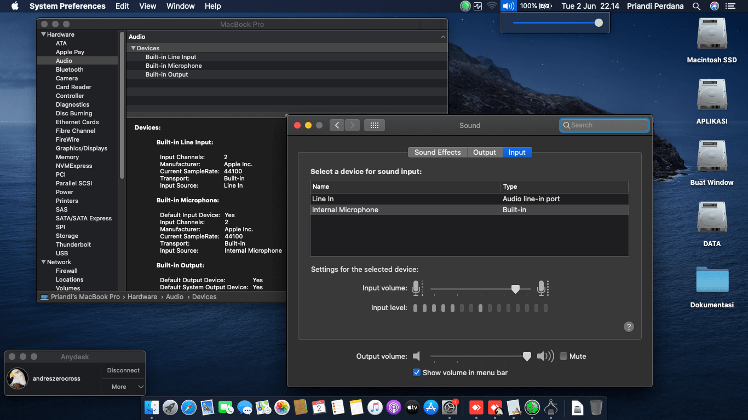Uncheck Show volume in menu bar
This screenshot has width=748, height=420.
pos(417,372)
